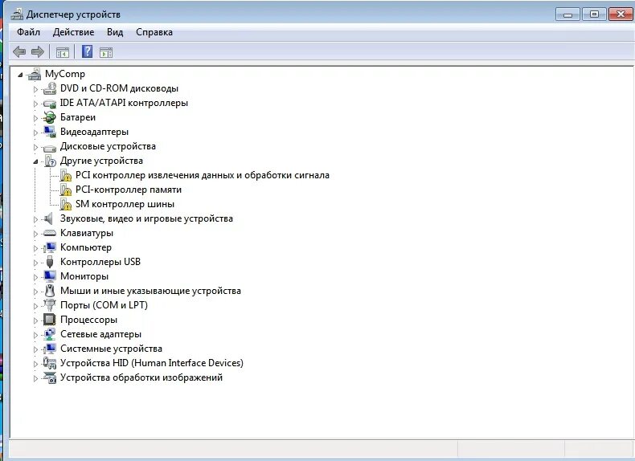Image resolution: width=635 pixels, height=461 pixels.
Task: Select the Устройства обработки изображений label
Action: 141,377
